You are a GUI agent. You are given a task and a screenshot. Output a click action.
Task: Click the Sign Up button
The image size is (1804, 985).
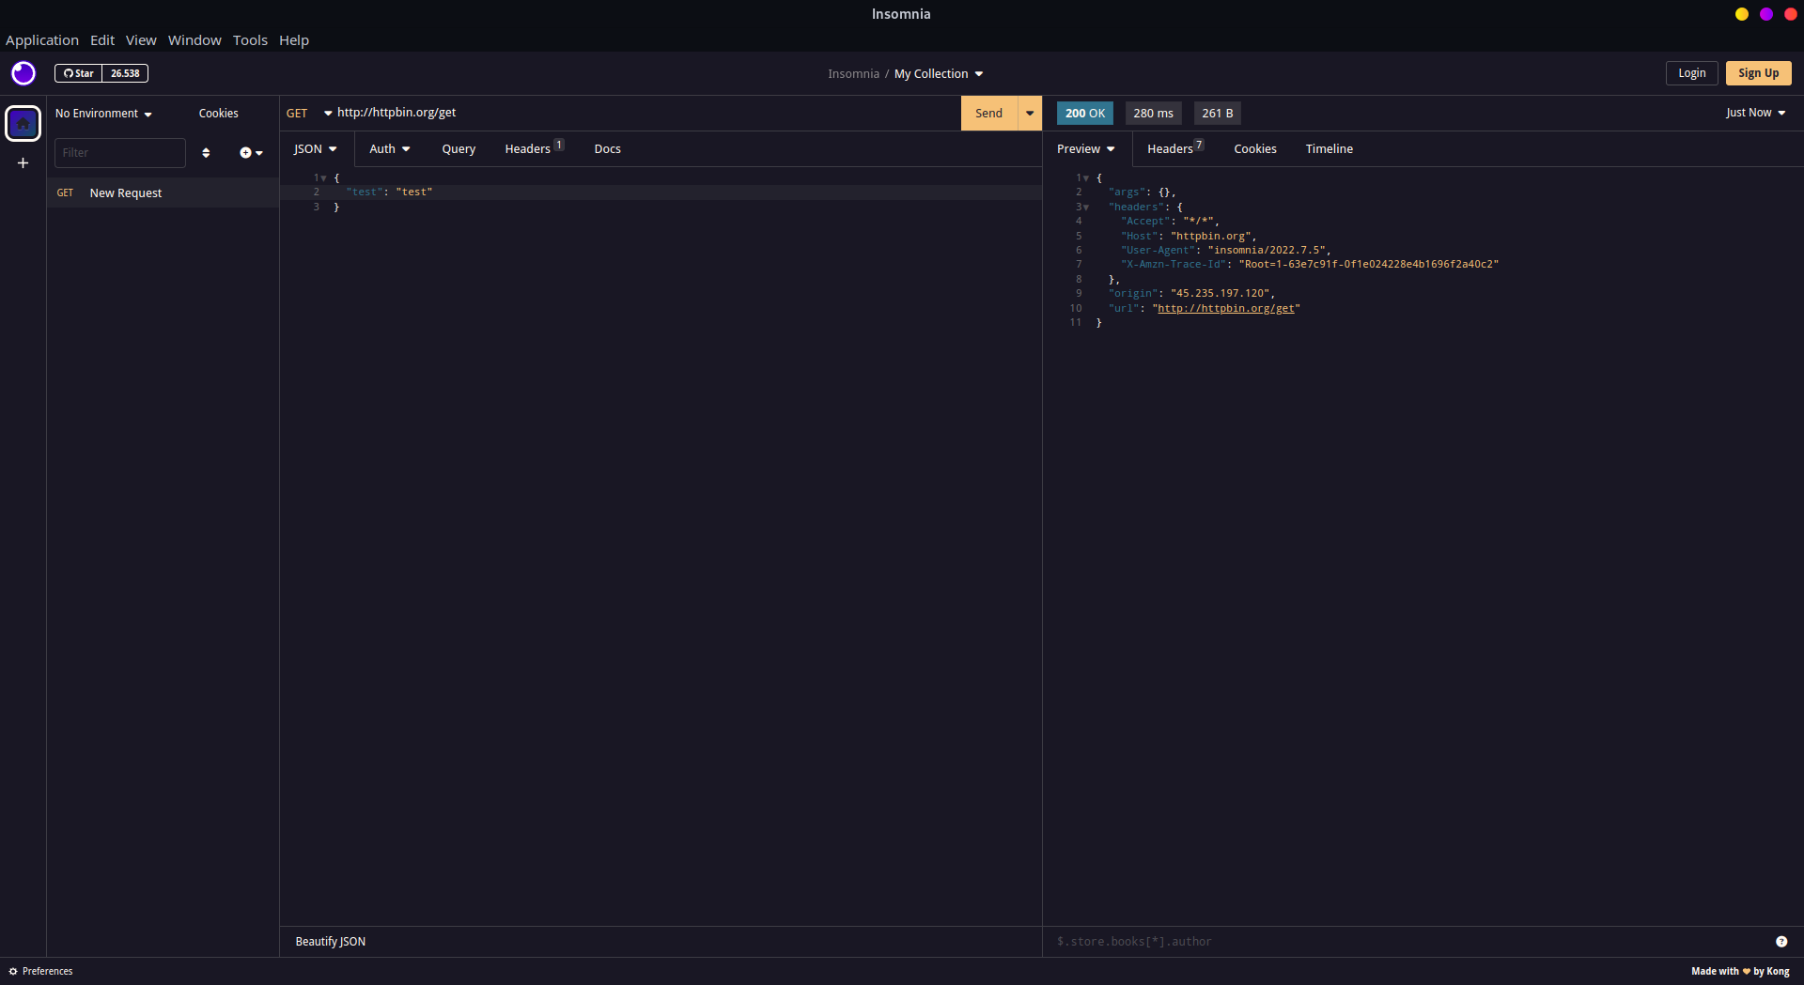coord(1757,72)
